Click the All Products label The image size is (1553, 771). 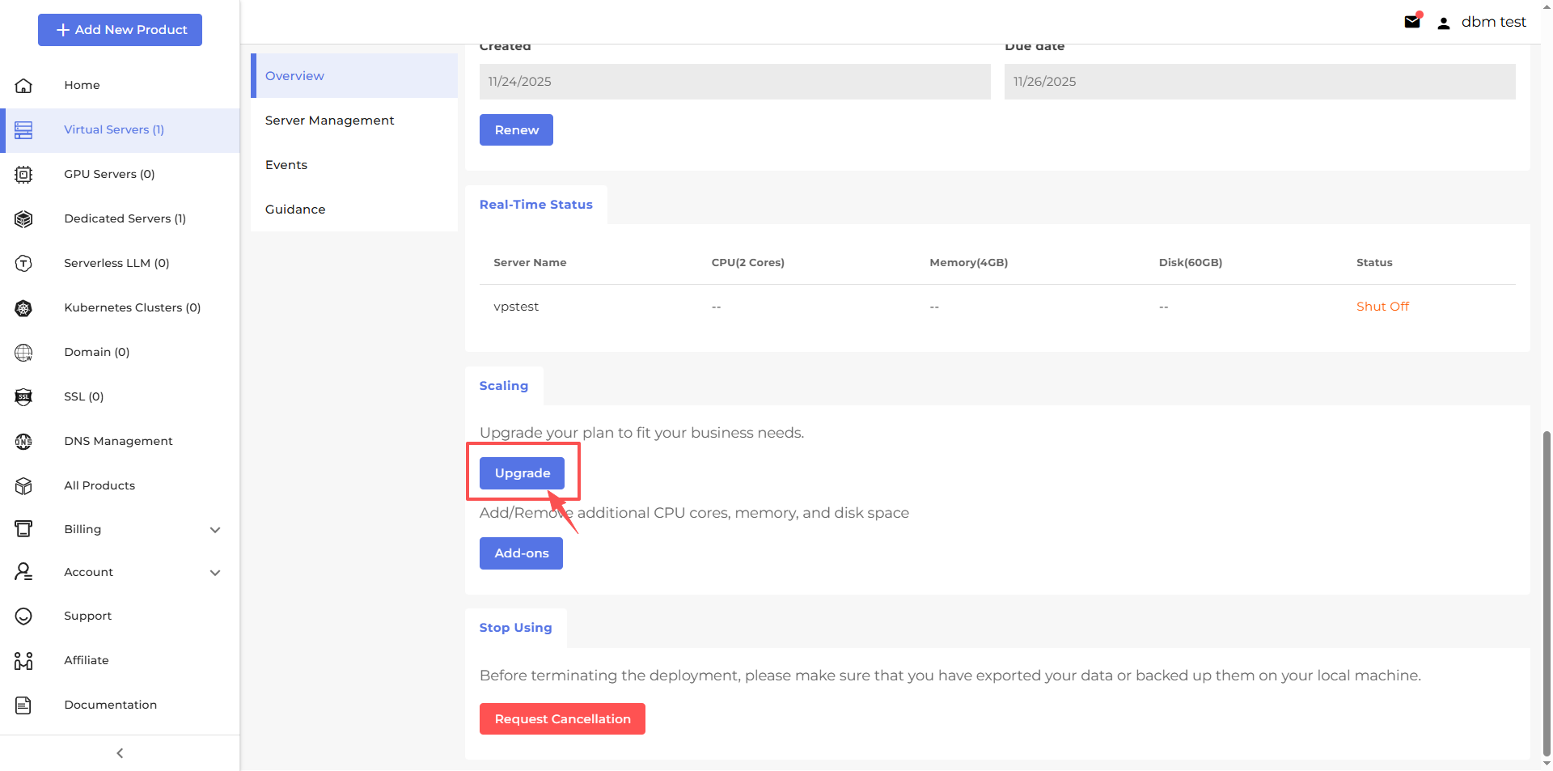pyautogui.click(x=99, y=485)
